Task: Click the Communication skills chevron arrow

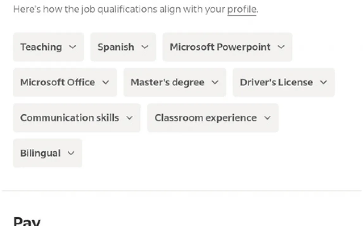Action: click(x=130, y=118)
